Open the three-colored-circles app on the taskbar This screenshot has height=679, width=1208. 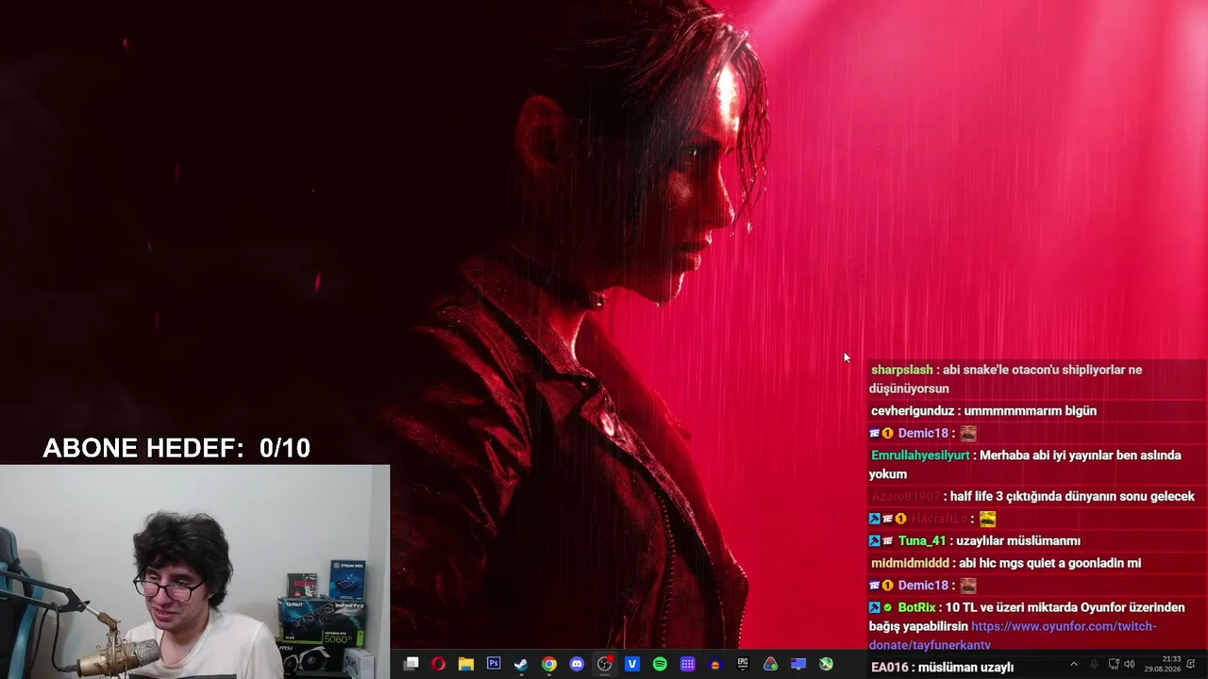771,664
